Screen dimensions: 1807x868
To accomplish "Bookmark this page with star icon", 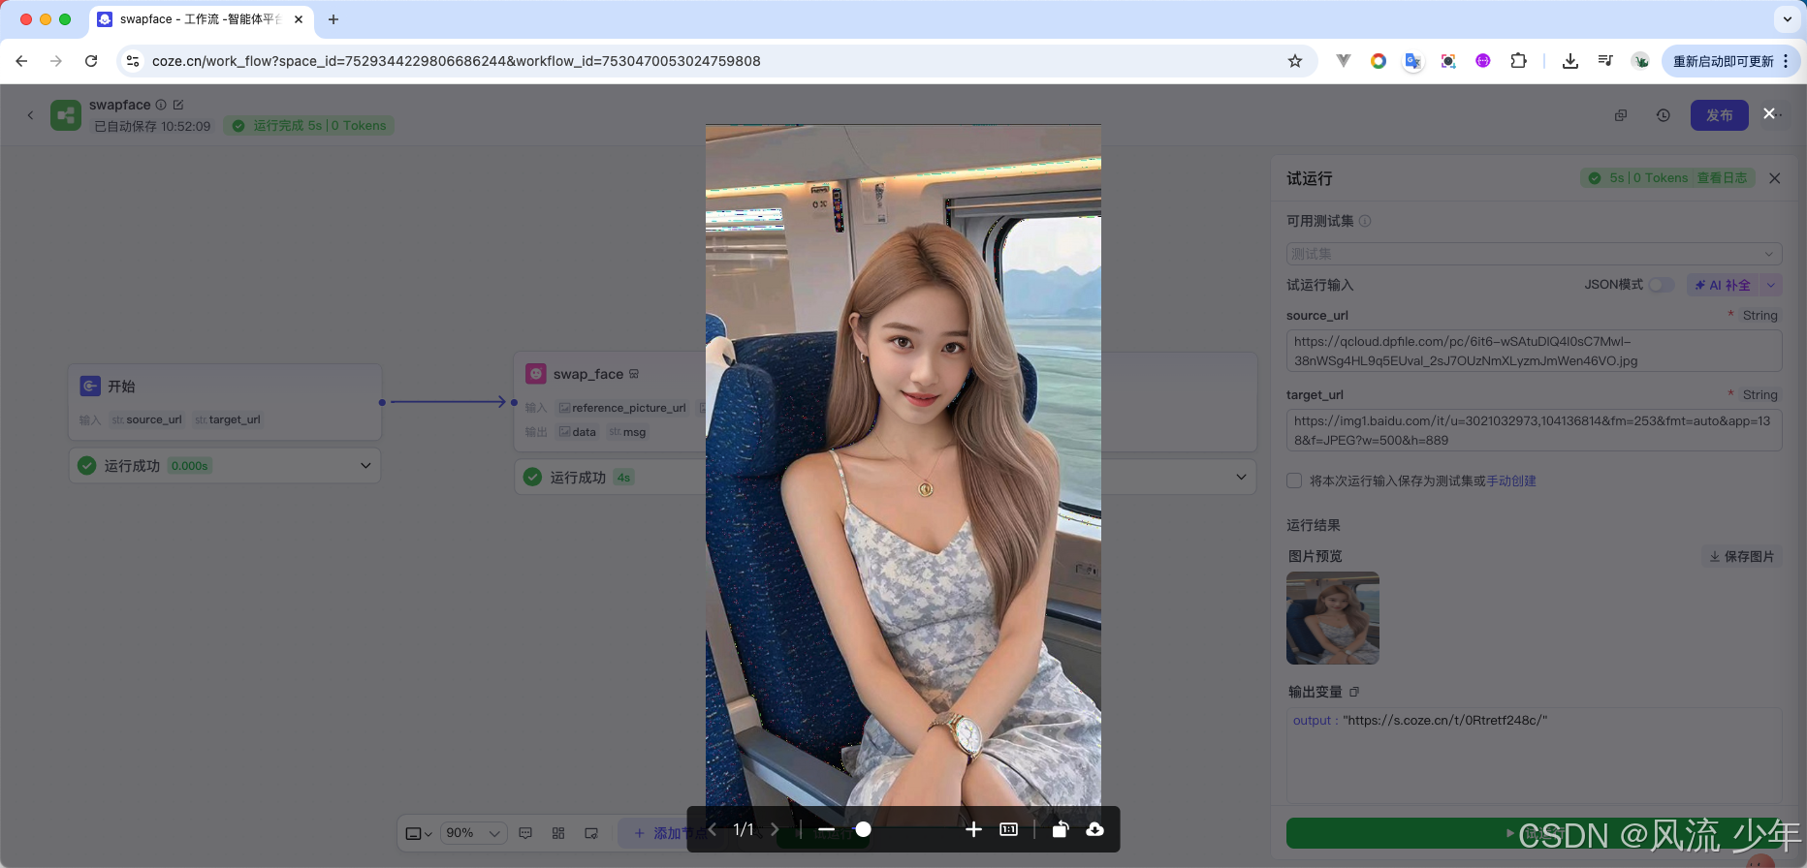I will point(1295,61).
